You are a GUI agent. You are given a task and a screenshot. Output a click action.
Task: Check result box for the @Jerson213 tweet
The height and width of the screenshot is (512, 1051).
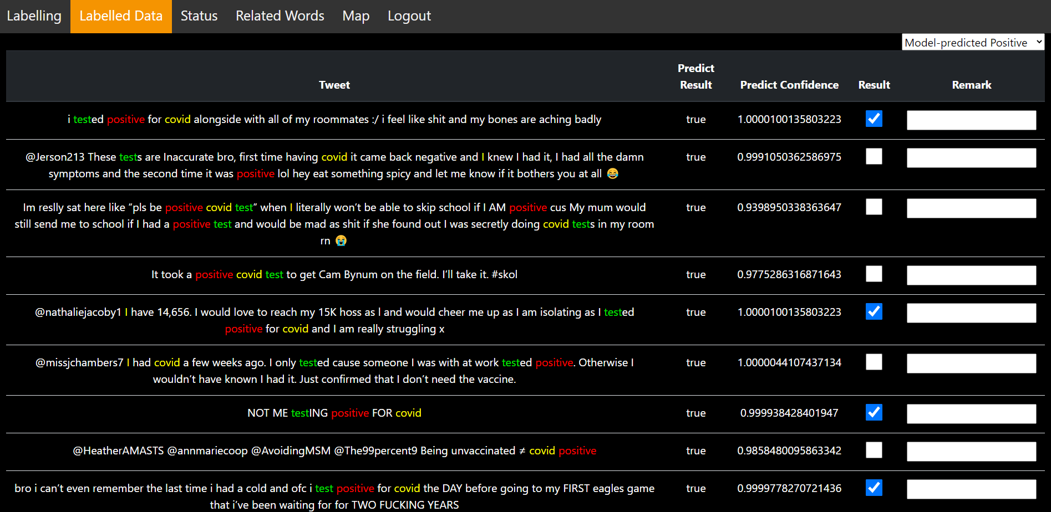(x=874, y=156)
